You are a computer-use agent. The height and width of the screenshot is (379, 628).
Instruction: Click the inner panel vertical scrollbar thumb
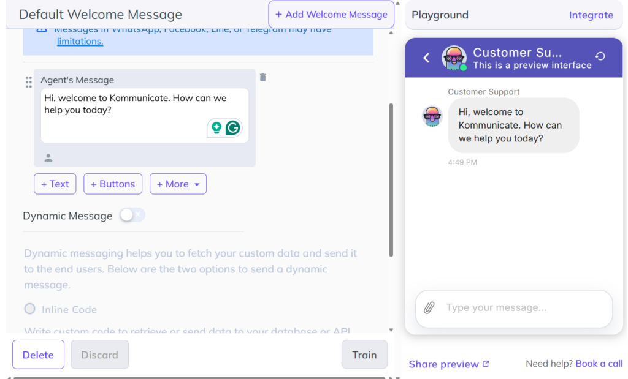click(391, 180)
